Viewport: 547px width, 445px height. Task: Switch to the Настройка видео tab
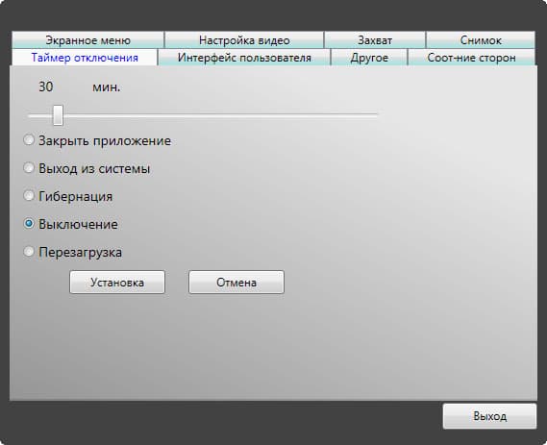(244, 40)
